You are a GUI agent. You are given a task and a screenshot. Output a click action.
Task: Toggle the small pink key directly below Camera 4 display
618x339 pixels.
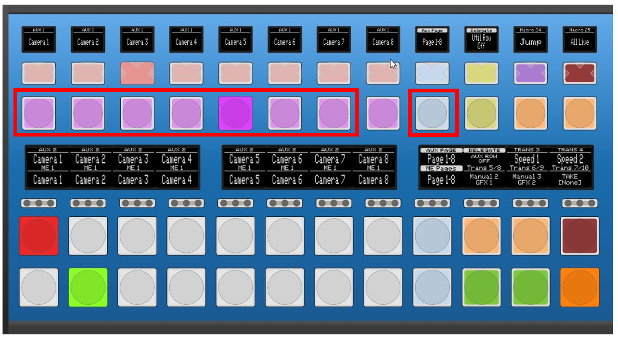(x=186, y=74)
